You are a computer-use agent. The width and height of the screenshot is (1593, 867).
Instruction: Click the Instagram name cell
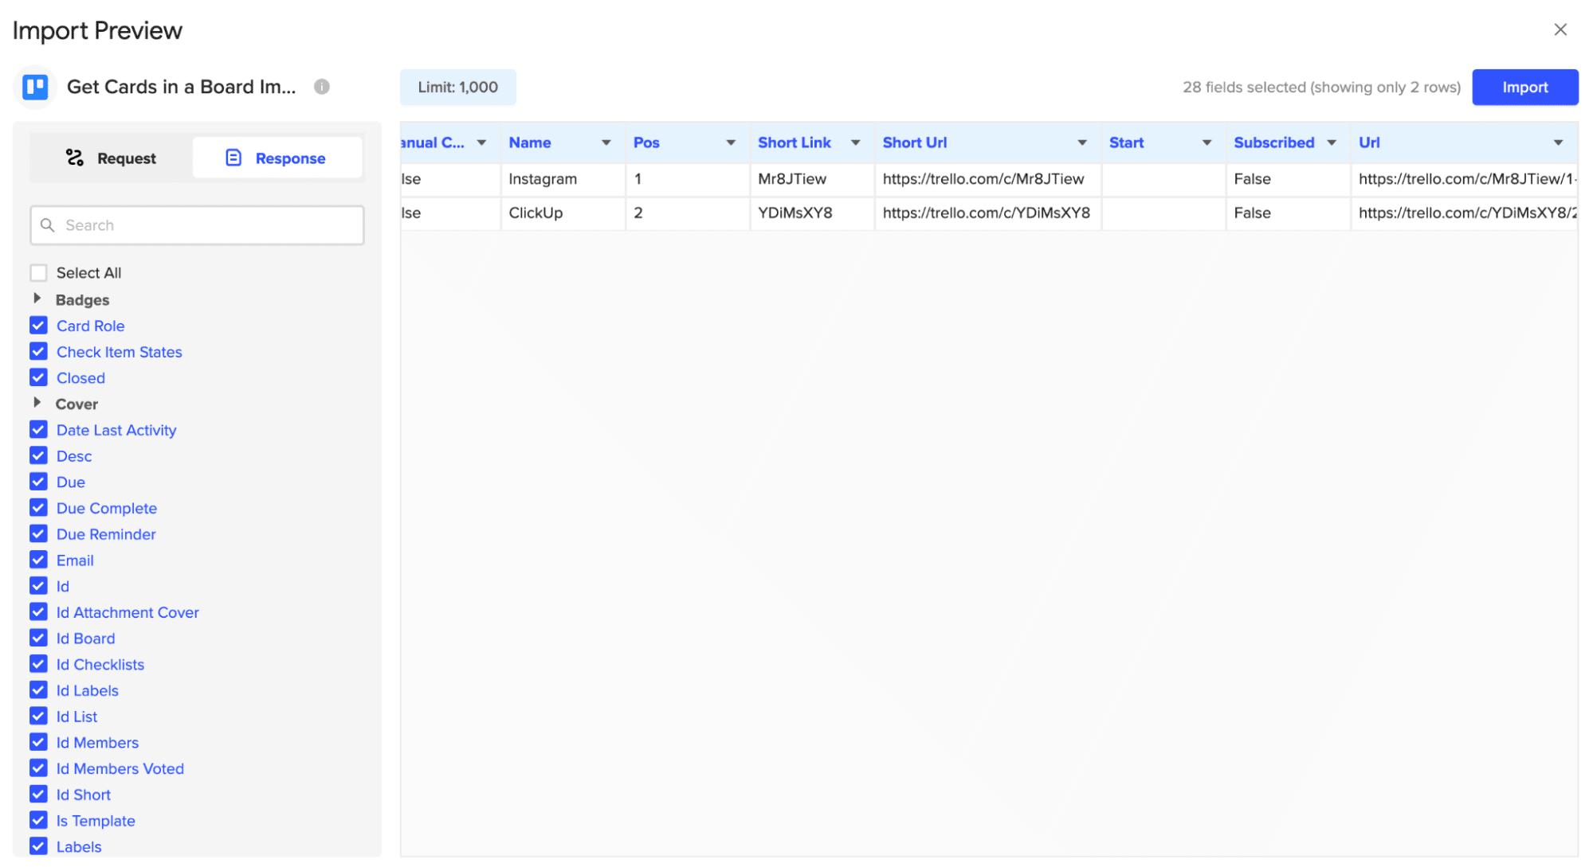click(x=563, y=179)
